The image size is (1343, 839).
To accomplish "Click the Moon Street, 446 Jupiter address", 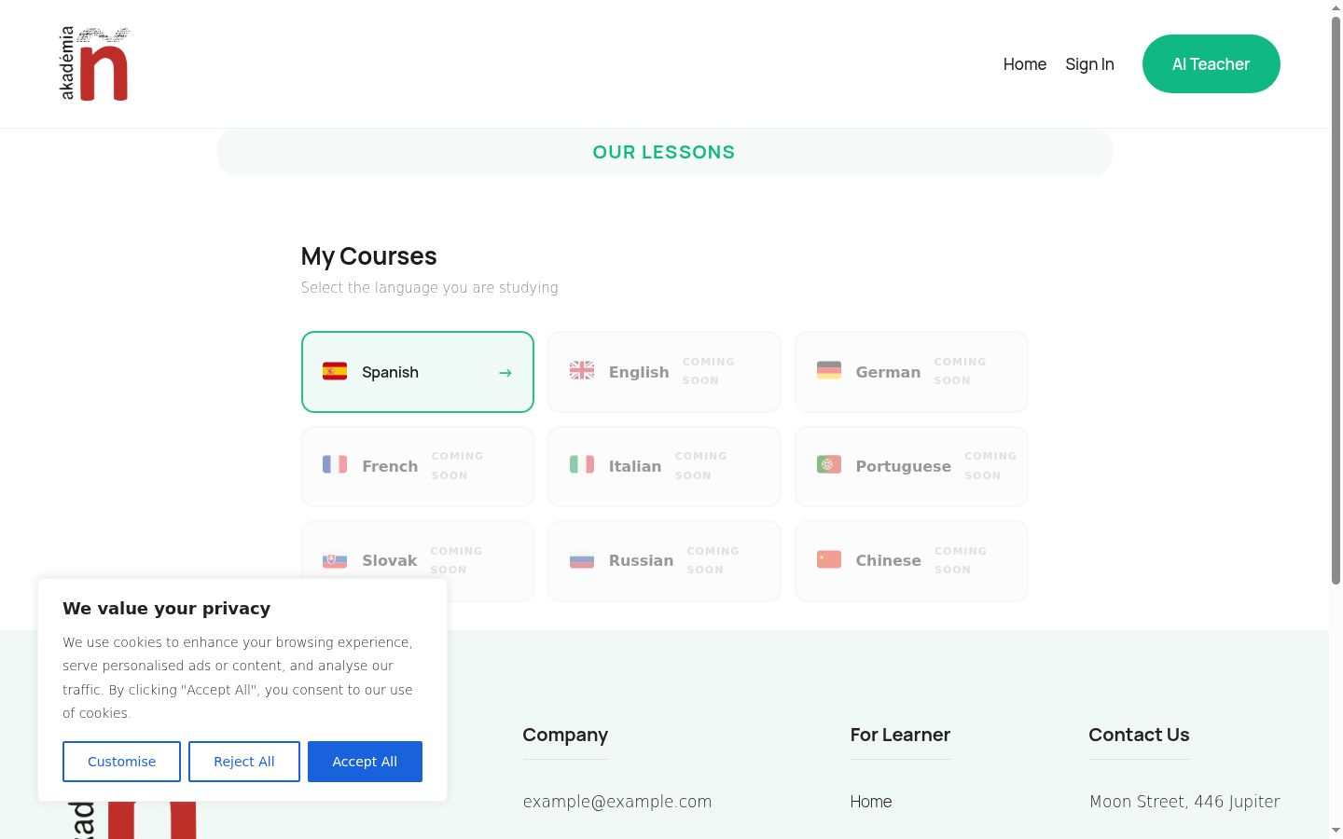I will 1184,802.
